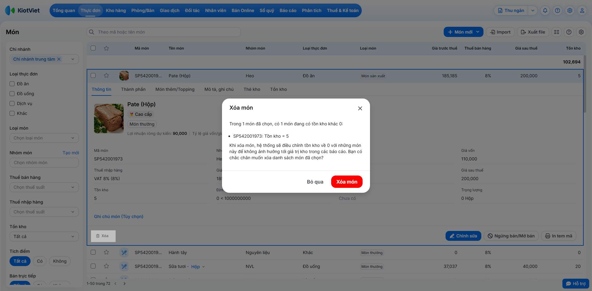The width and height of the screenshot is (592, 291).
Task: Click Bỏ qua to cancel deletion
Action: click(315, 182)
